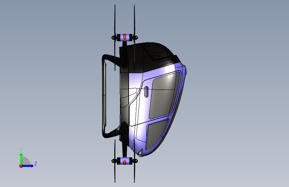Click the red origin point of the axis triad
Viewport: 289px width, 187px height.
(x=21, y=166)
